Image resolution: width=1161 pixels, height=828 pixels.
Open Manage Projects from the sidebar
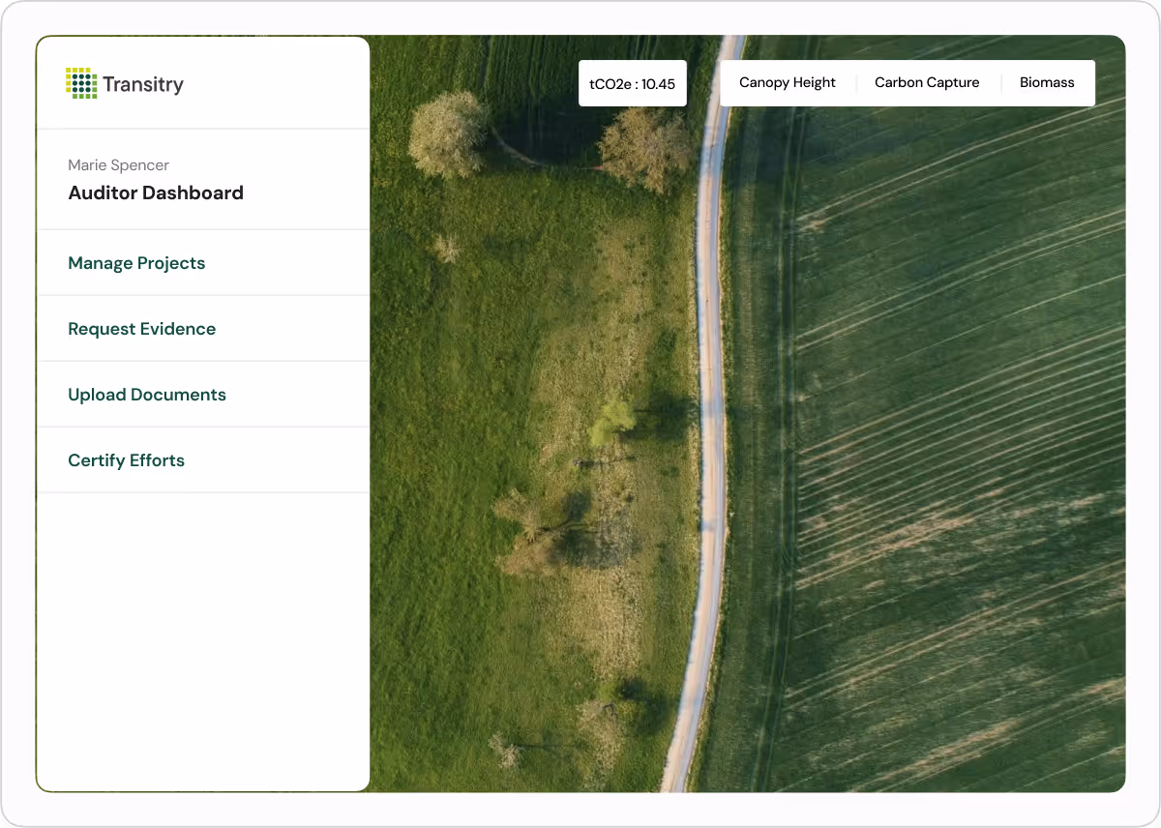135,262
